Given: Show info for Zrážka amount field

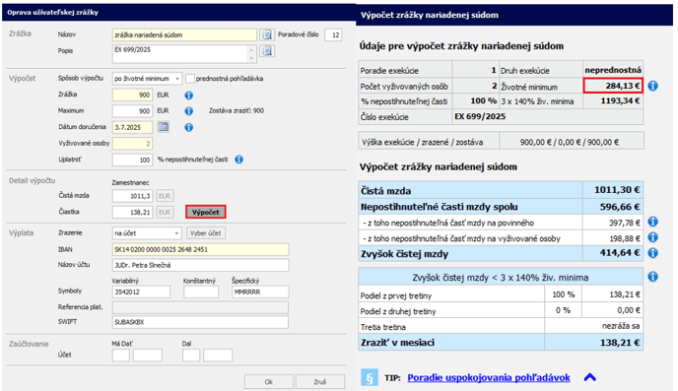Looking at the screenshot, I should pos(189,96).
